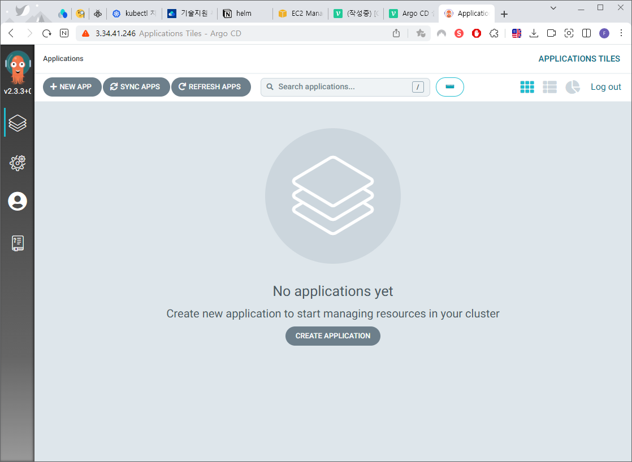
Task: Open the red S extension icon
Action: point(458,33)
